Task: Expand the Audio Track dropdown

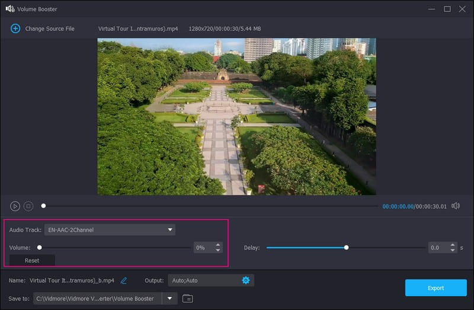Action: pyautogui.click(x=169, y=229)
